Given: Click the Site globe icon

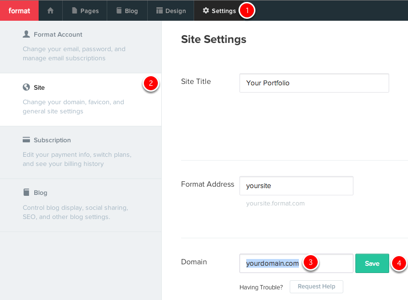Looking at the screenshot, I should [x=26, y=87].
